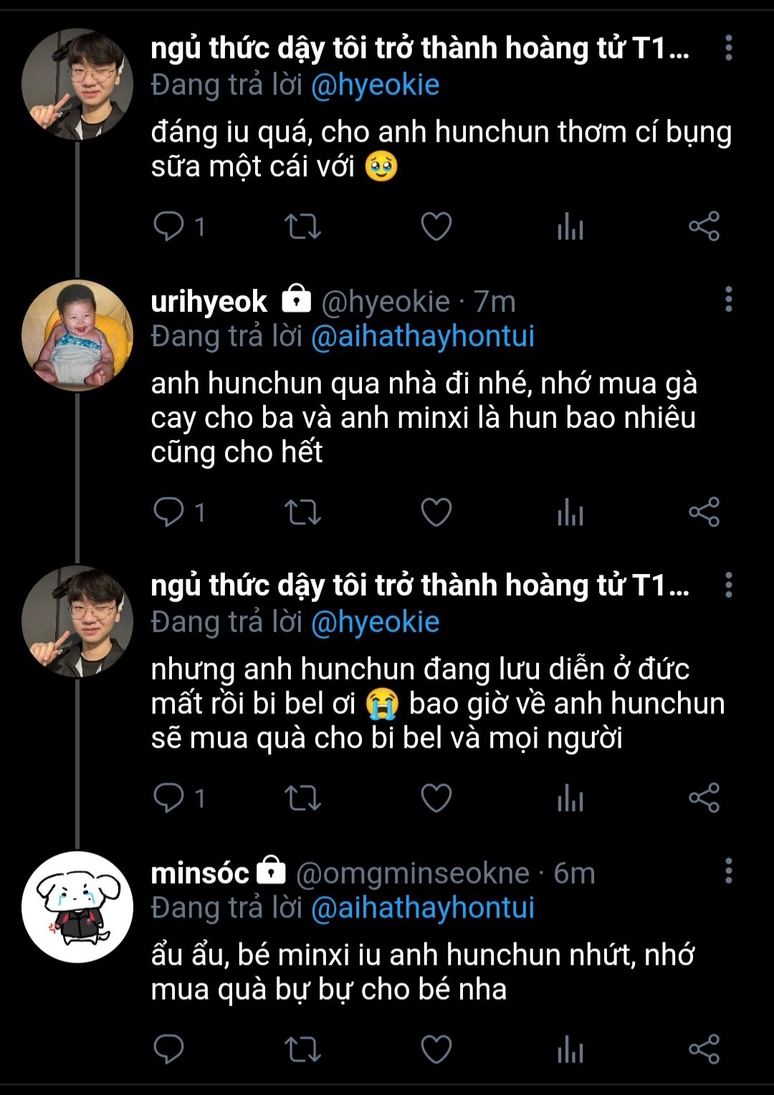The width and height of the screenshot is (774, 1095).
Task: Open the @hyeokie mention link in first tweet
Action: click(375, 85)
